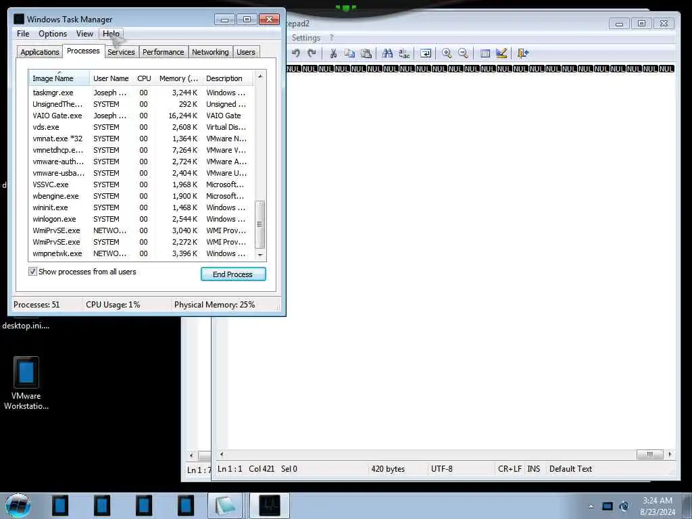
Task: Open the Settings menu in Notepad2
Action: coord(306,38)
